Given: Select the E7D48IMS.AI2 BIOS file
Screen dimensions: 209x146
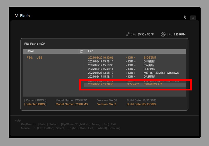Looking at the screenshot, I should click(x=135, y=84).
